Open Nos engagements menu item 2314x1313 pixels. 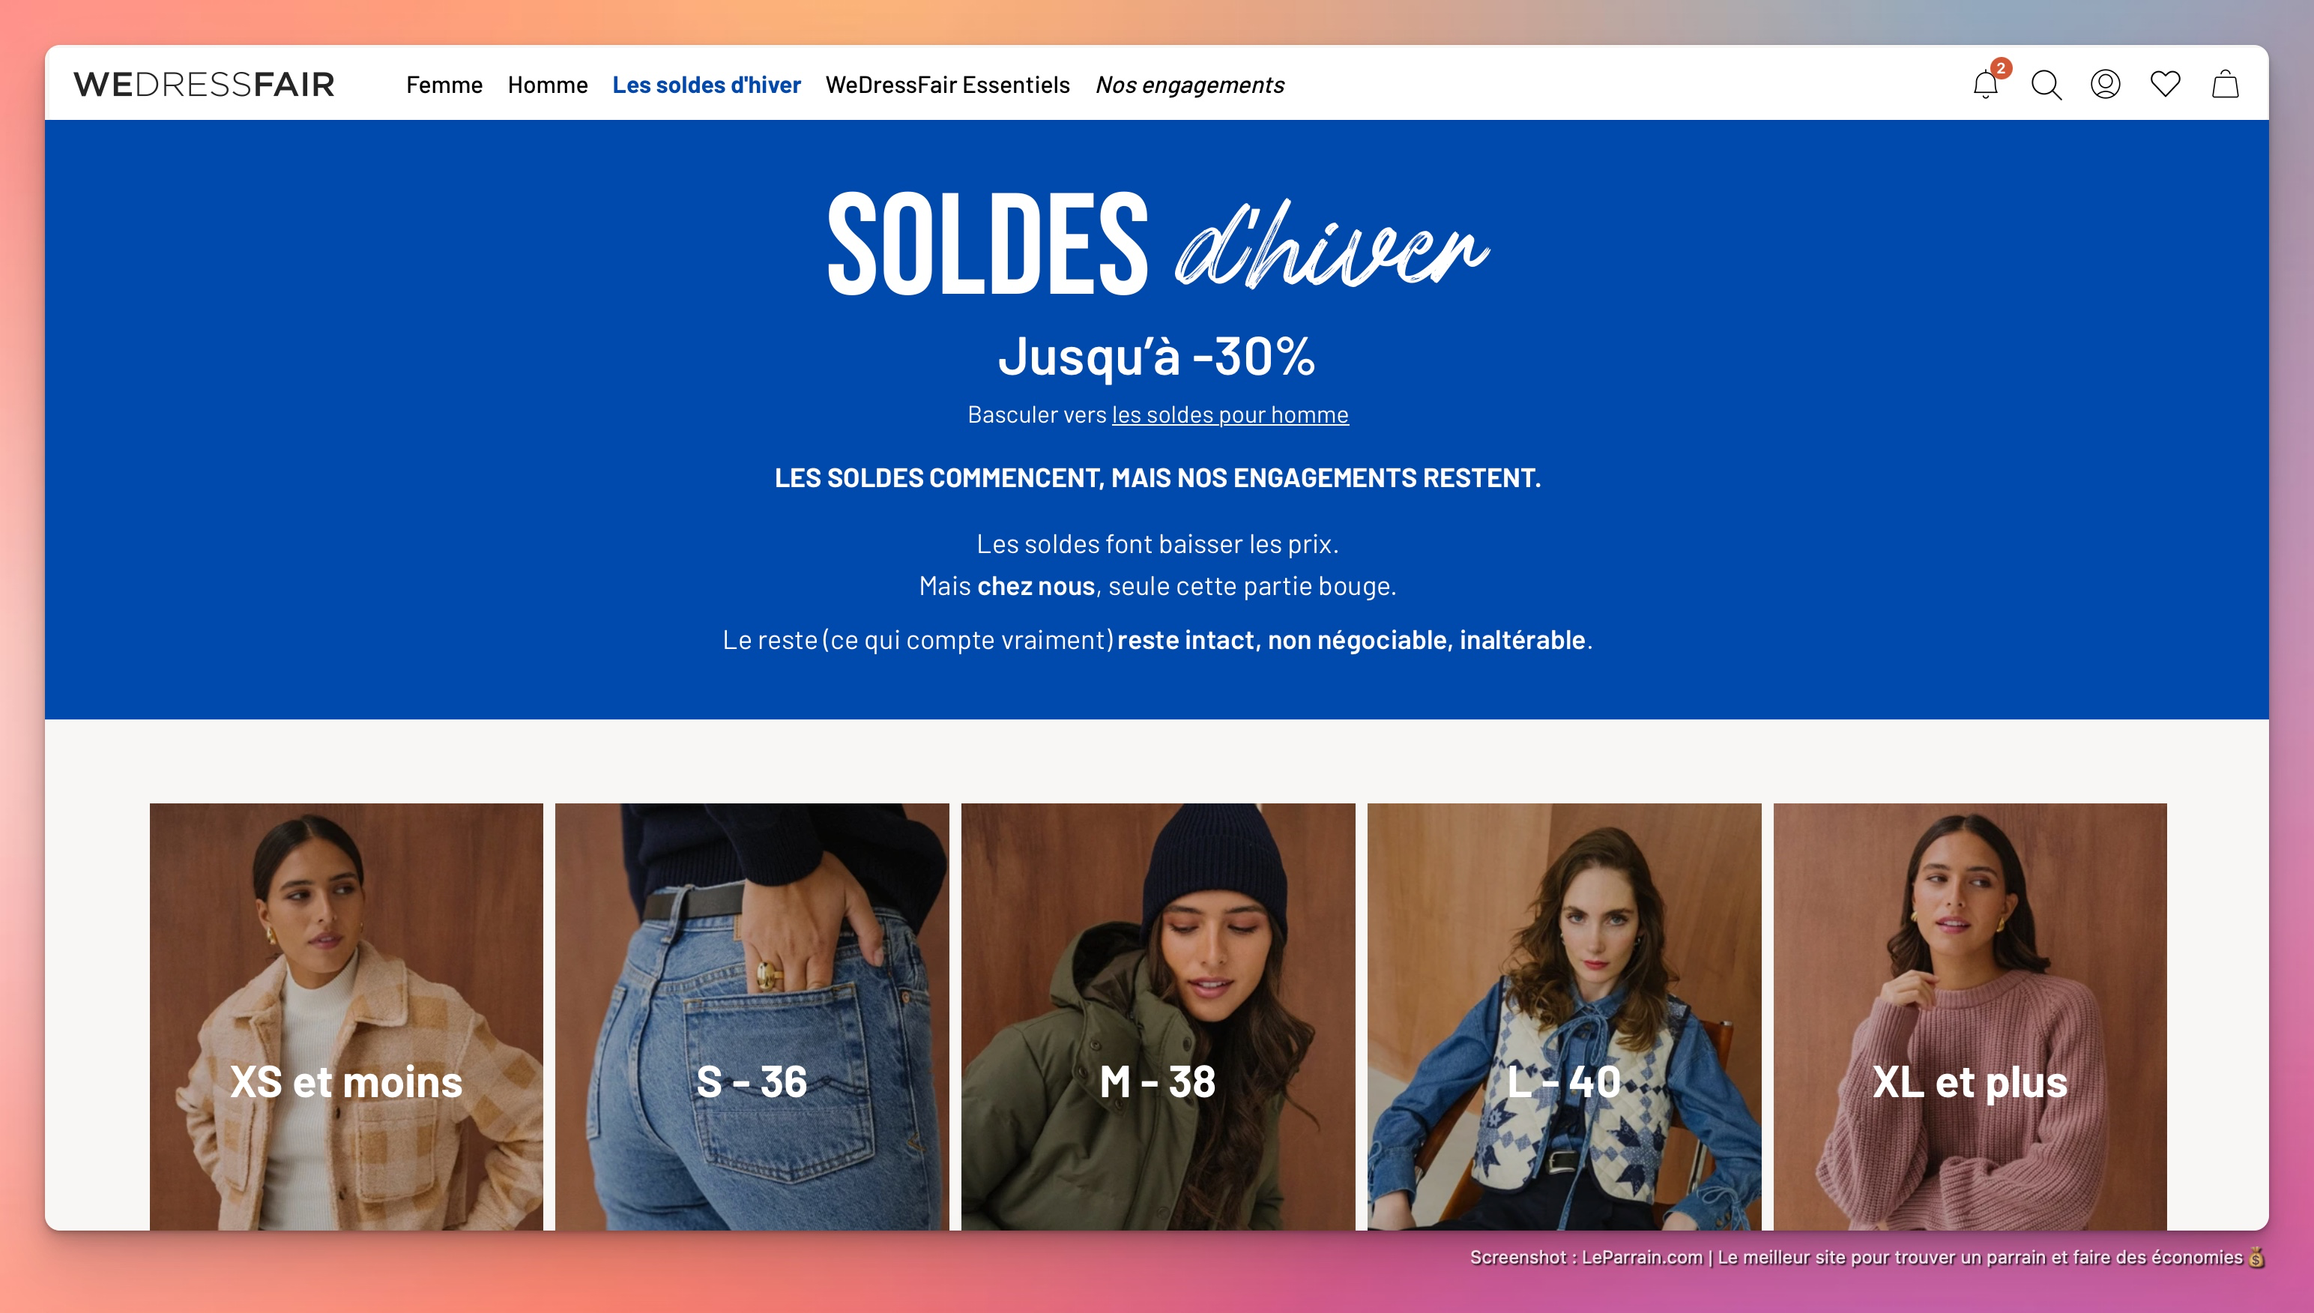coord(1190,85)
